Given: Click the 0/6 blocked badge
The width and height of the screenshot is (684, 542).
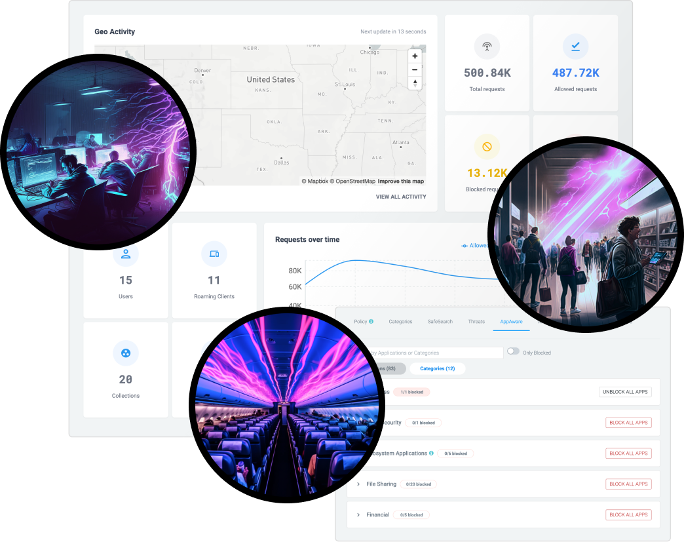Looking at the screenshot, I should (x=455, y=454).
